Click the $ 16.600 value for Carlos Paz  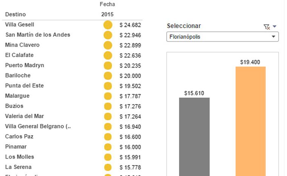pyautogui.click(x=130, y=137)
